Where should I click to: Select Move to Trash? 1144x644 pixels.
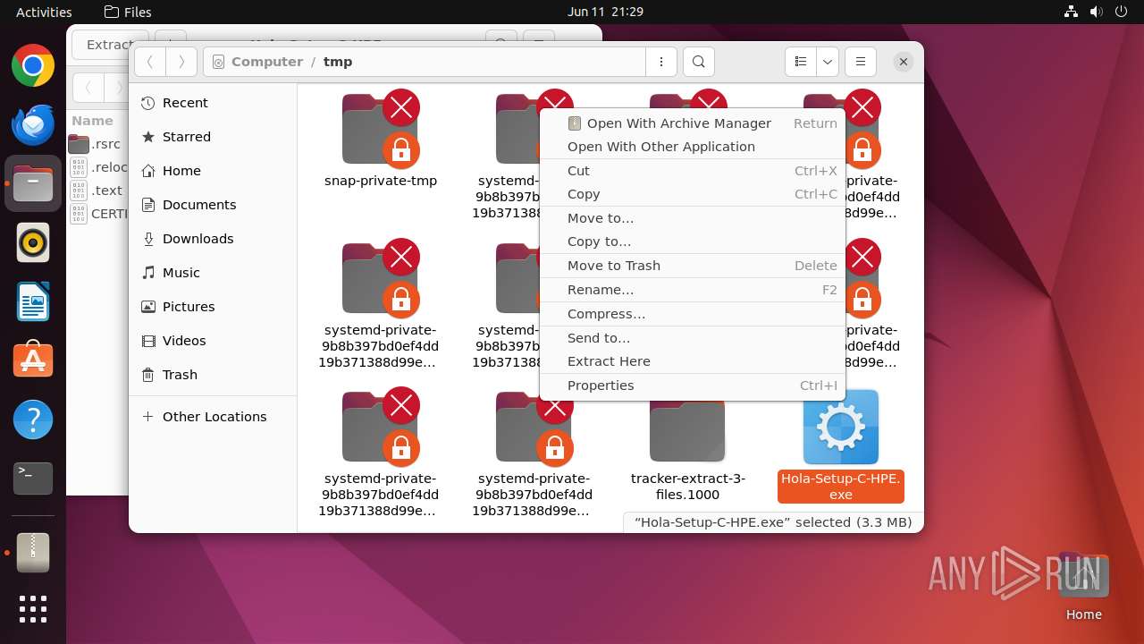point(693,266)
